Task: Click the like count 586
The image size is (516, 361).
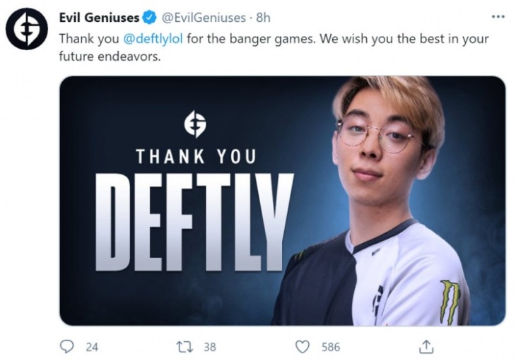Action: point(331,347)
